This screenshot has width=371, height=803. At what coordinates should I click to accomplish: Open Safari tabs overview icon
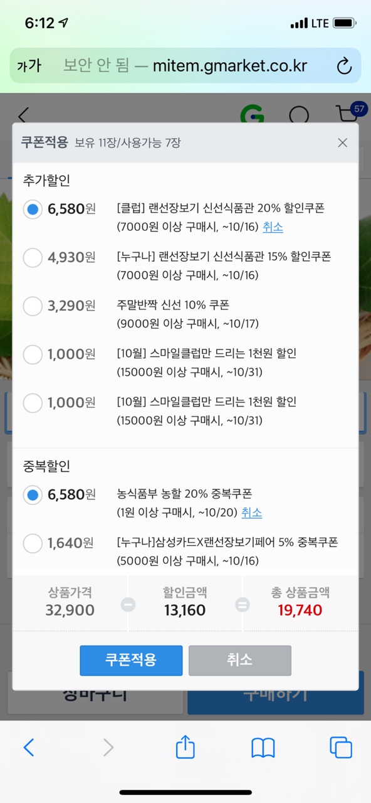(341, 747)
